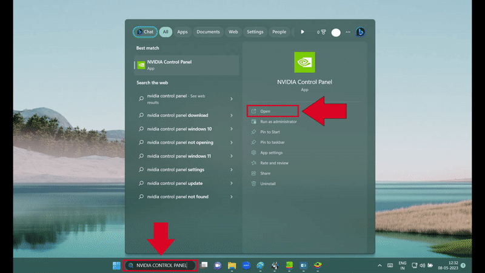The width and height of the screenshot is (485, 273).
Task: Click the taskbar search box text field
Action: pyautogui.click(x=160, y=265)
